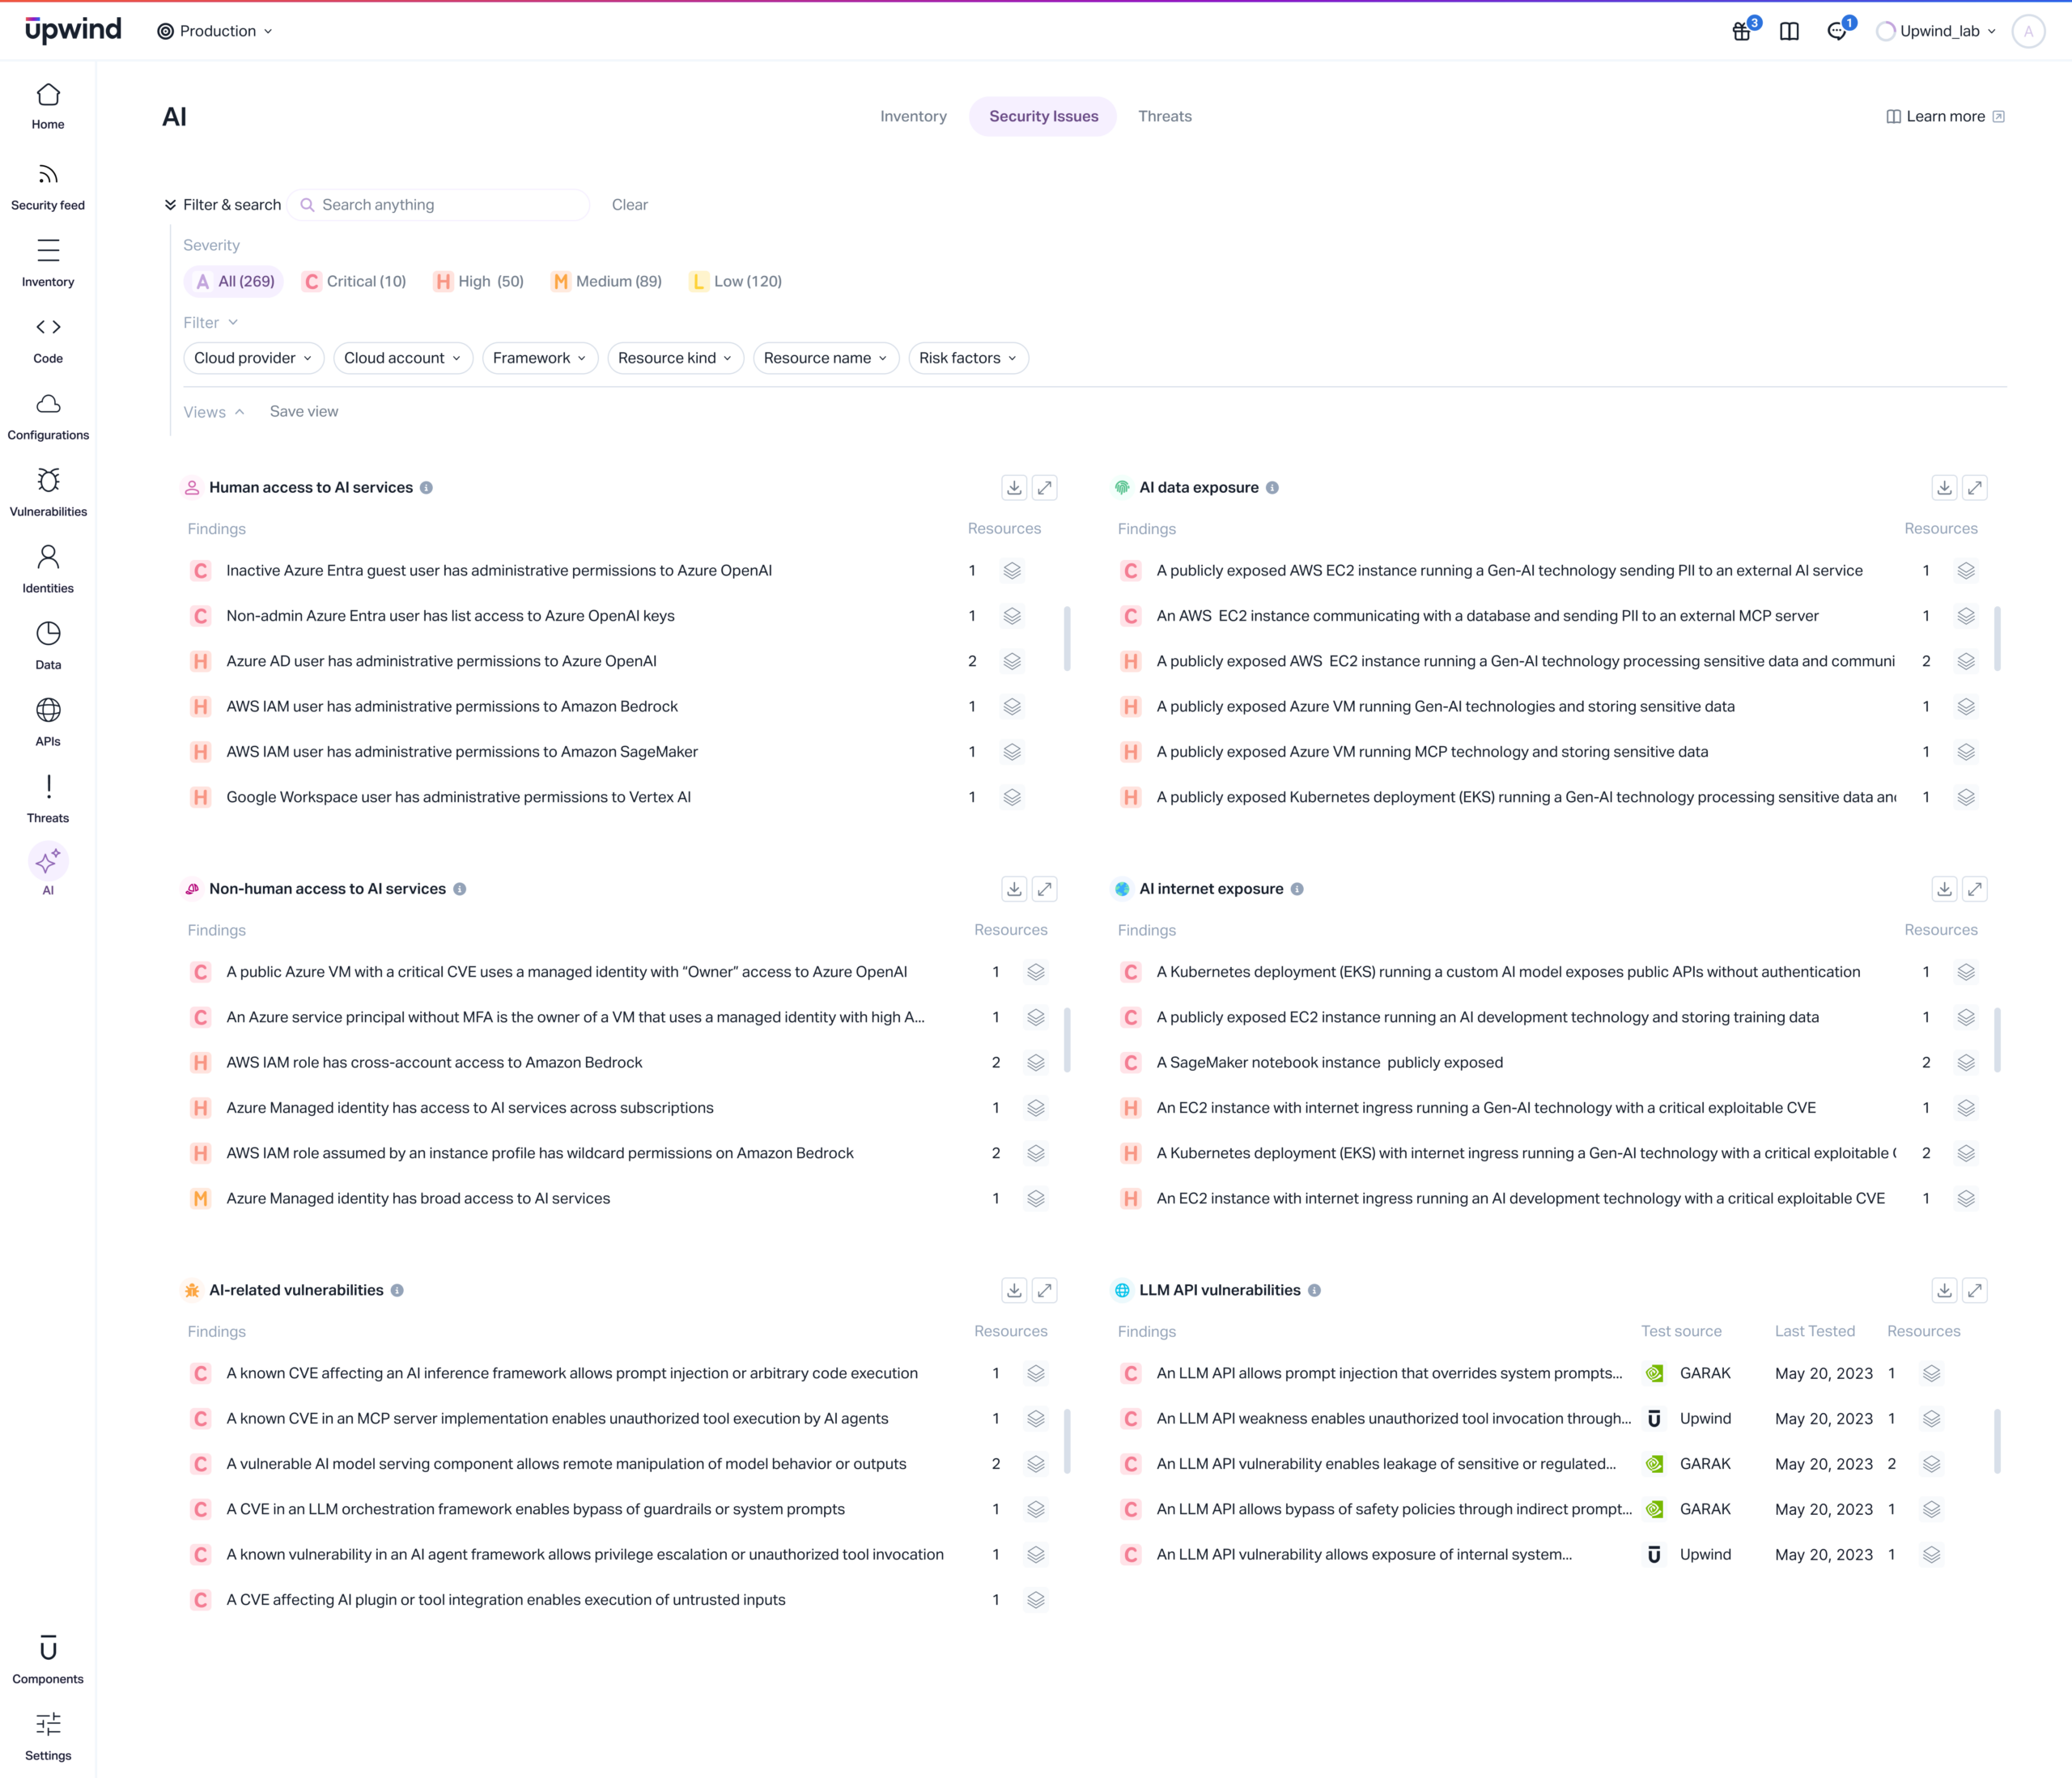This screenshot has width=2072, height=1778.
Task: Open the Security feed section
Action: (x=48, y=187)
